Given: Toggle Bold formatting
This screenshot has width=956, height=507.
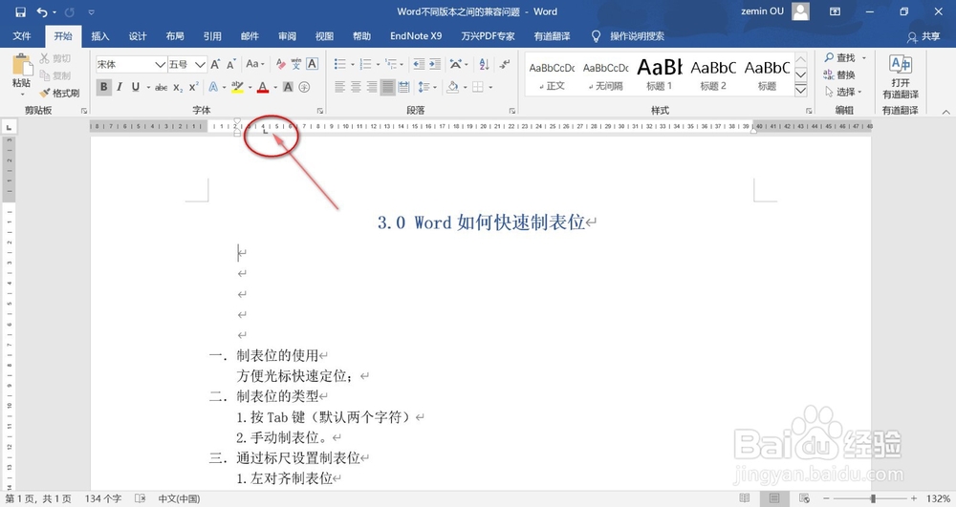Looking at the screenshot, I should coord(103,88).
